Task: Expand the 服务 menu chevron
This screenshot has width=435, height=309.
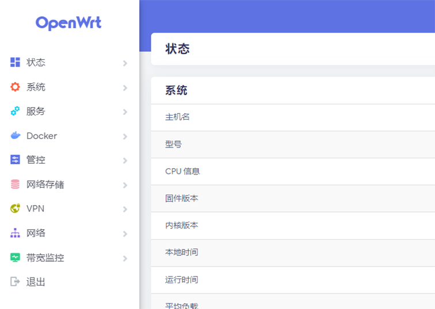Action: click(x=125, y=112)
